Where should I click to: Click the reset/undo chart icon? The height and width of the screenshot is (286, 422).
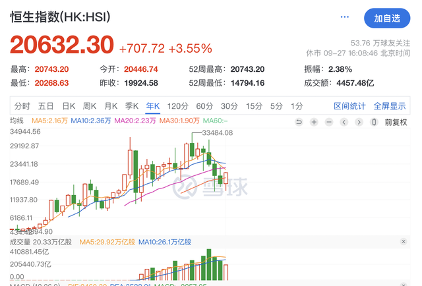point(299,122)
